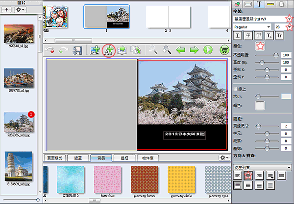The image size is (294, 204).
Task: Click the save floppy disk icon
Action: click(x=77, y=50)
